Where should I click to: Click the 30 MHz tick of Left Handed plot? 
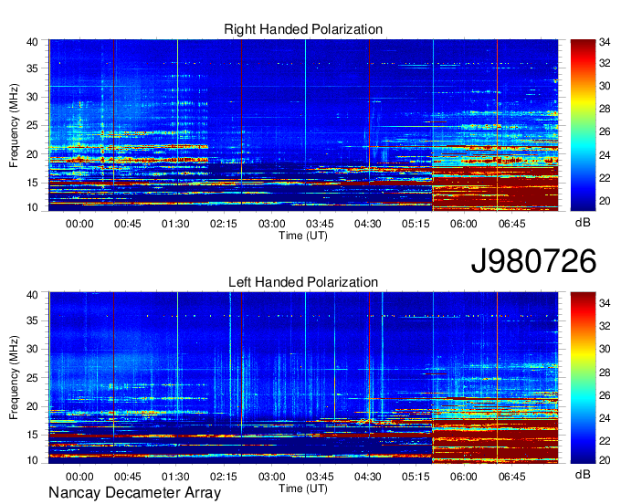[32, 349]
